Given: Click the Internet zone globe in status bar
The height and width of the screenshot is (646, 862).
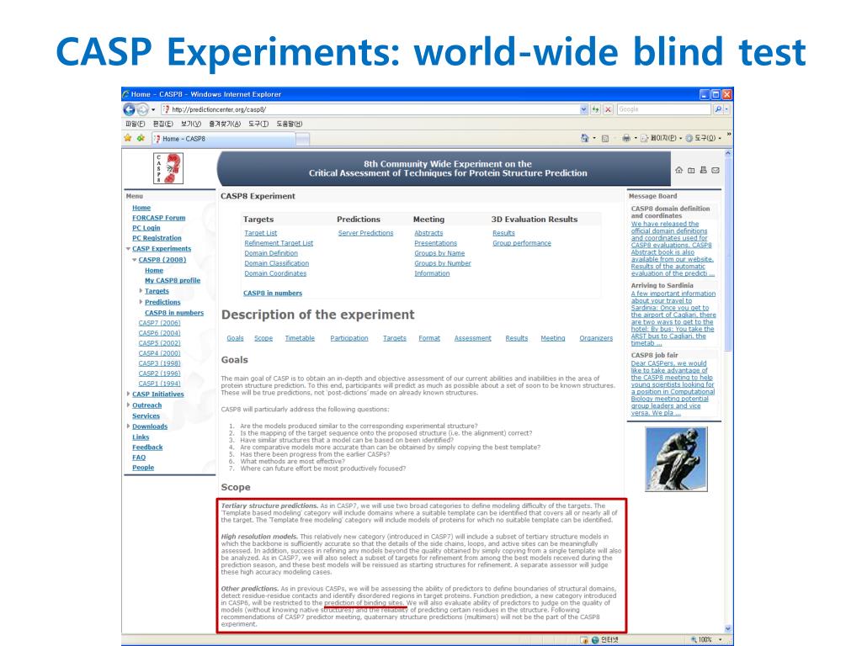Looking at the screenshot, I should 595,640.
